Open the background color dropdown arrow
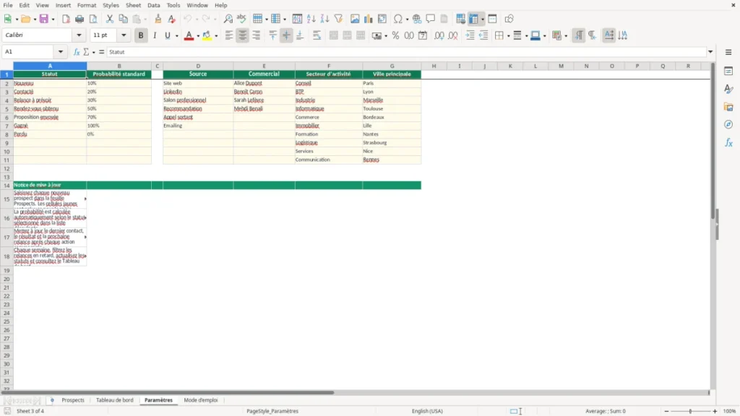 click(216, 36)
